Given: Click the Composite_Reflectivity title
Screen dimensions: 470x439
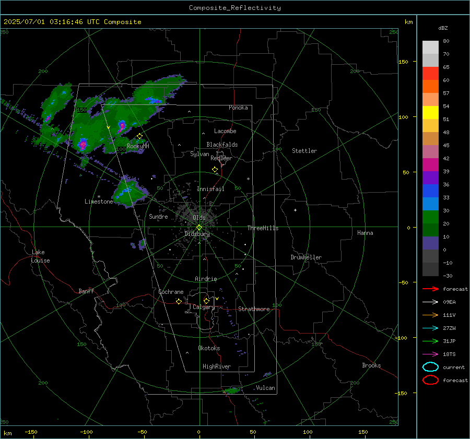Looking at the screenshot, I should (235, 8).
